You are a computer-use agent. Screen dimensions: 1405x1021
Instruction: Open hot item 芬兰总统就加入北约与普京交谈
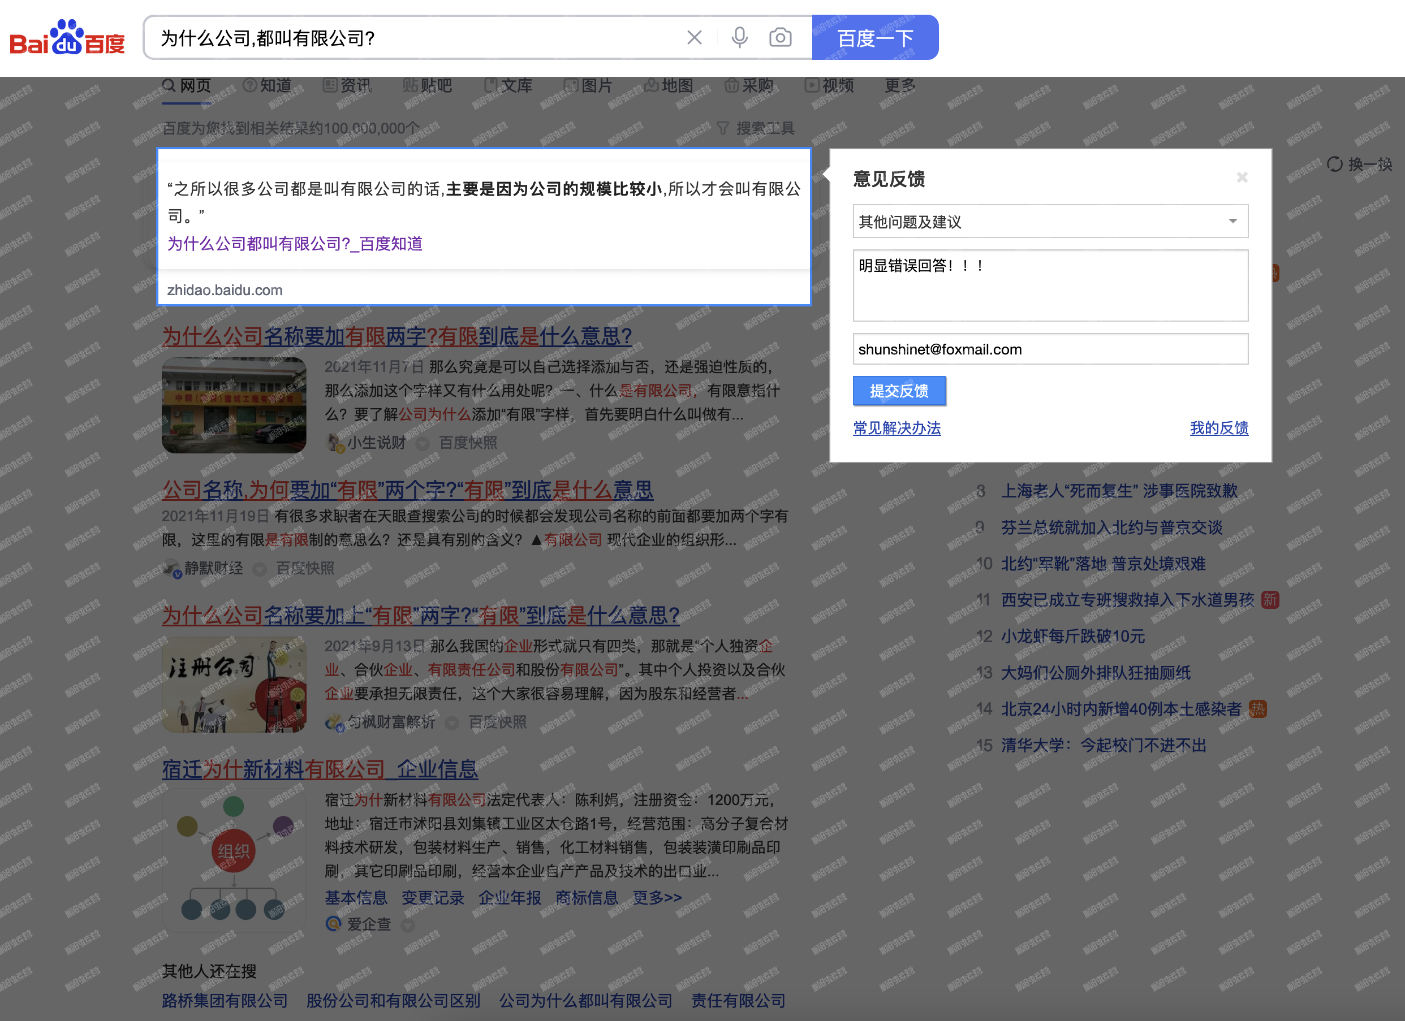pos(1111,527)
